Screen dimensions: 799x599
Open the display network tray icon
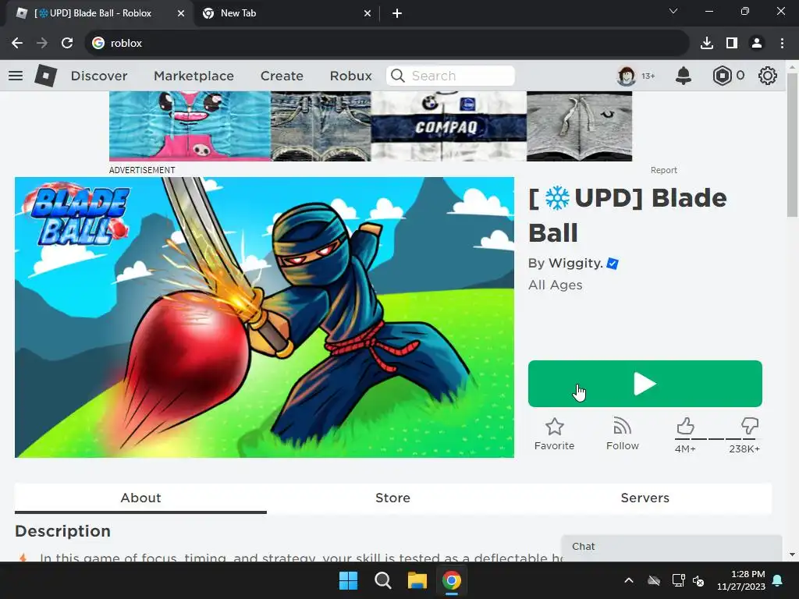(678, 580)
